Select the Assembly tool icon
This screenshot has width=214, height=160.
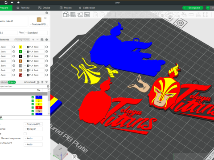tap(198, 15)
